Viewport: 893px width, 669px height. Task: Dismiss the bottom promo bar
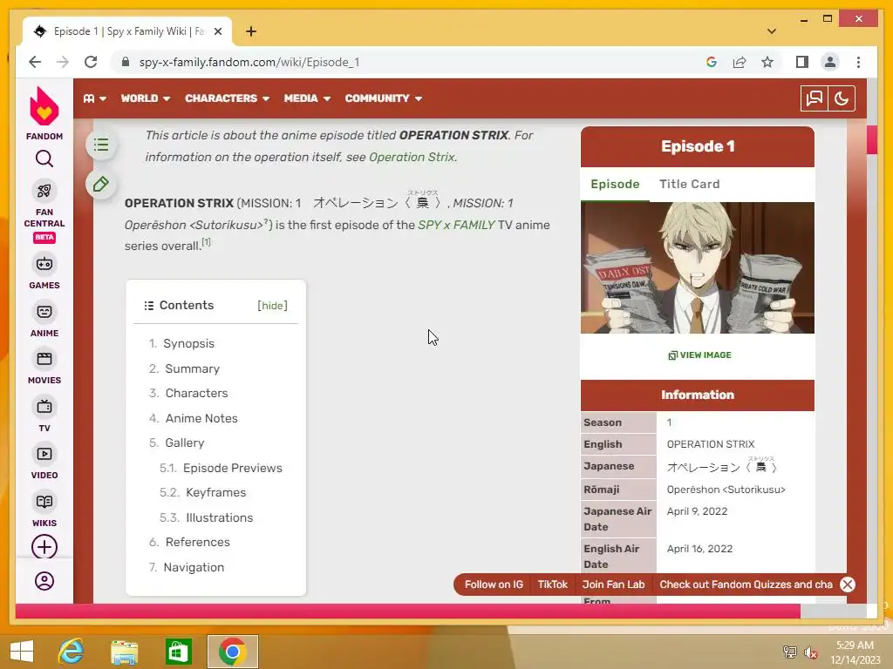[848, 585]
